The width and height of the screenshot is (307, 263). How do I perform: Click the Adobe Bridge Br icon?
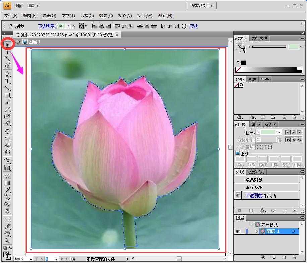click(19, 5)
